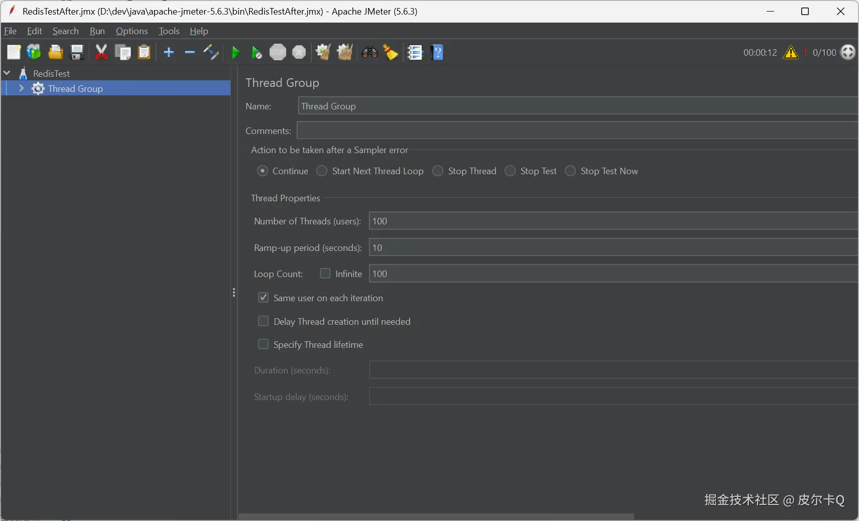
Task: Open the Help menu
Action: tap(199, 31)
